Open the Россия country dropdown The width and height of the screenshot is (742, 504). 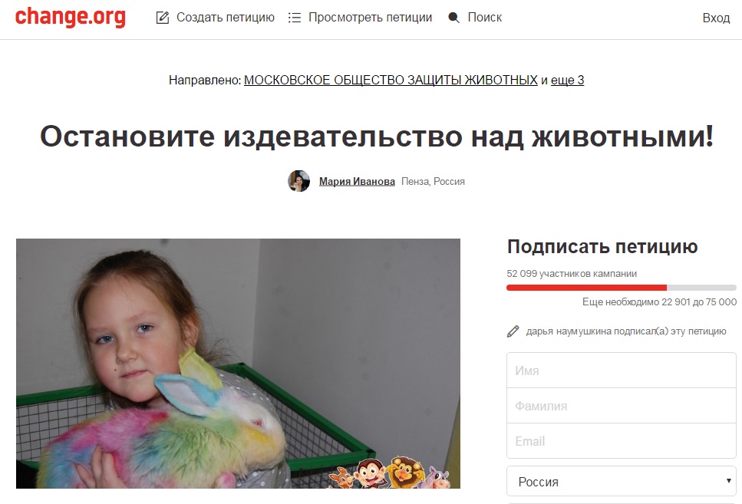click(622, 481)
